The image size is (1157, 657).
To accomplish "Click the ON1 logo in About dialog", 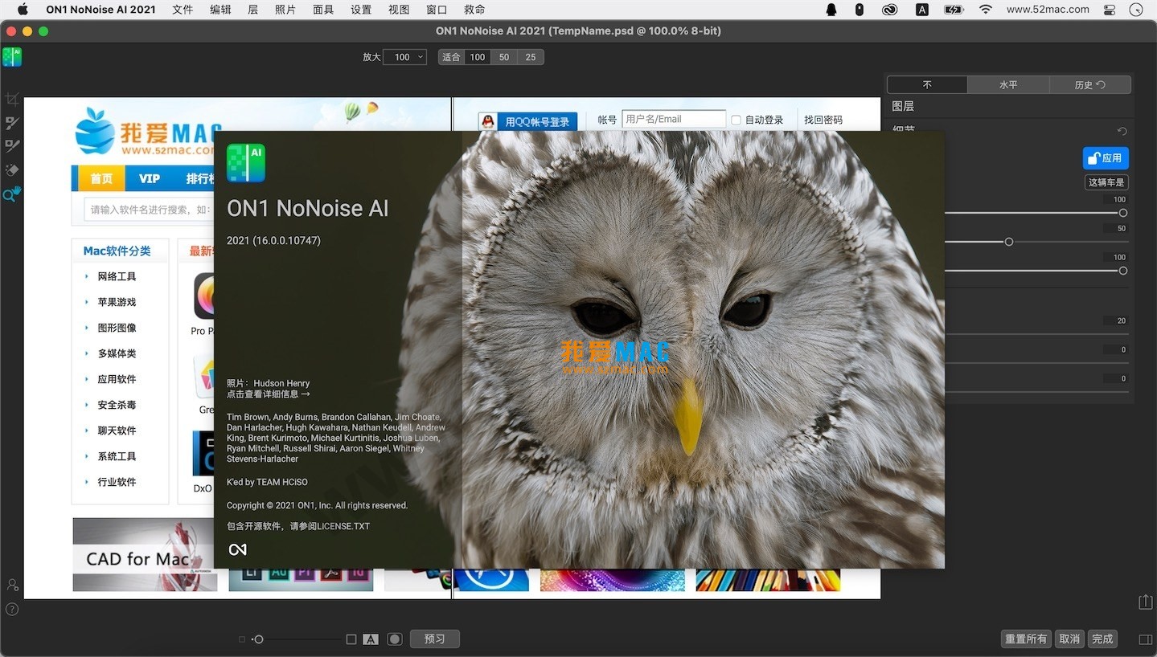I will coord(237,549).
